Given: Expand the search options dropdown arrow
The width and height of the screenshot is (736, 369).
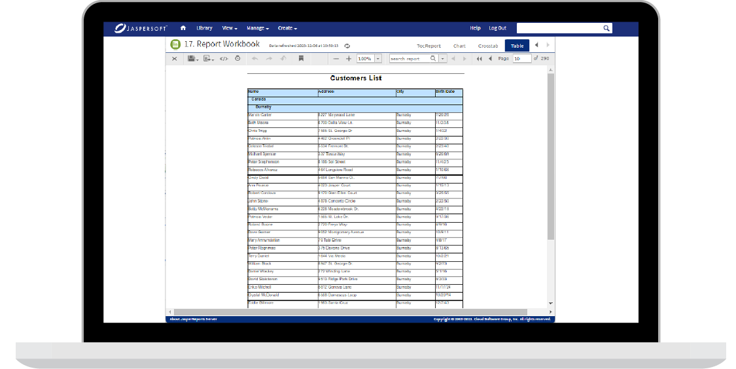Looking at the screenshot, I should click(x=443, y=59).
